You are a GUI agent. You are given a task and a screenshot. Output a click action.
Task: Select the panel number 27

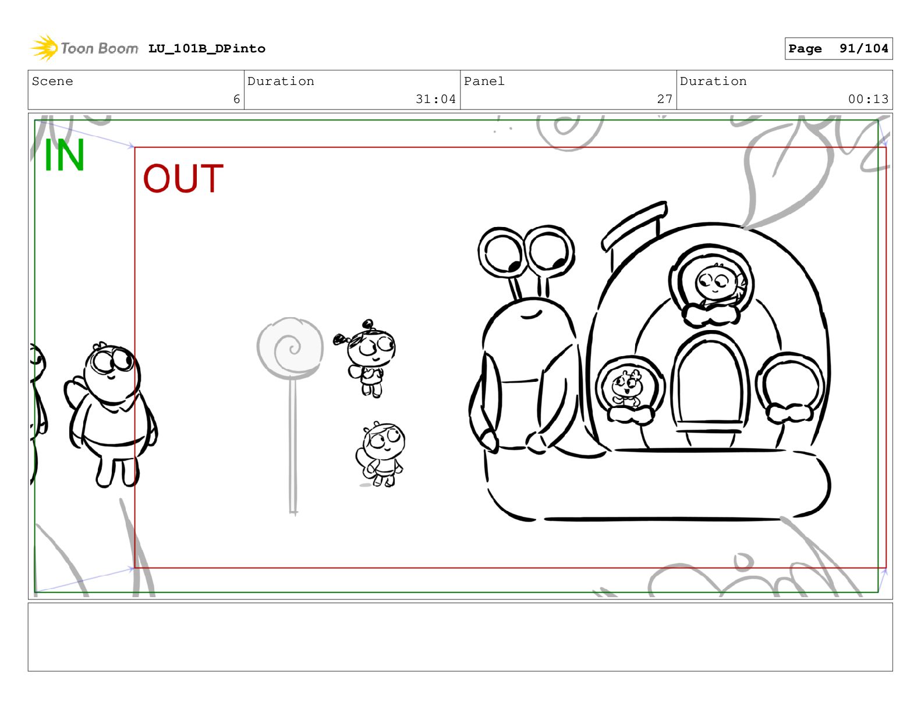[x=665, y=99]
